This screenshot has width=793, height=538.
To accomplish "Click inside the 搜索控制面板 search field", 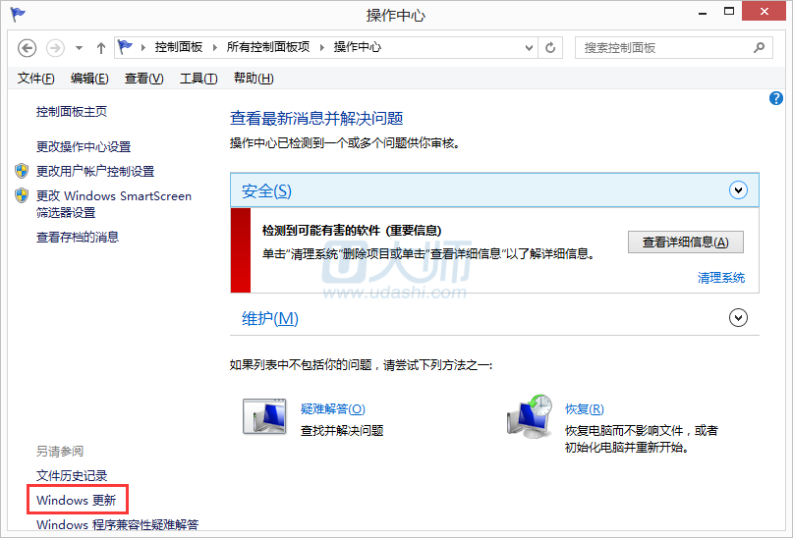I will pos(674,48).
